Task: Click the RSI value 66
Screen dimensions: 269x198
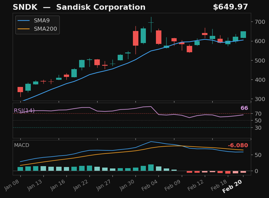Action: (x=244, y=108)
